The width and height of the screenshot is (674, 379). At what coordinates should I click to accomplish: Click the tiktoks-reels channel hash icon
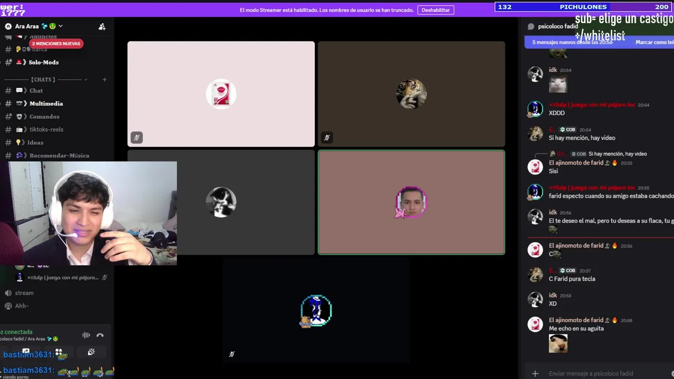click(x=8, y=129)
